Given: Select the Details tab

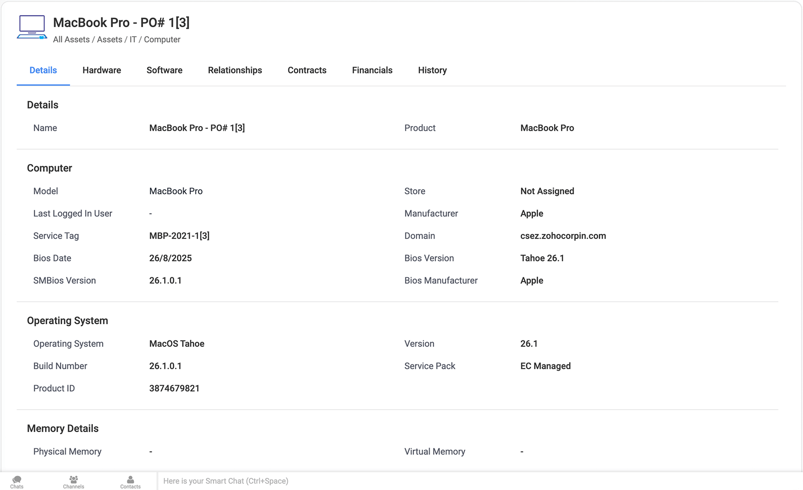Looking at the screenshot, I should coord(43,70).
